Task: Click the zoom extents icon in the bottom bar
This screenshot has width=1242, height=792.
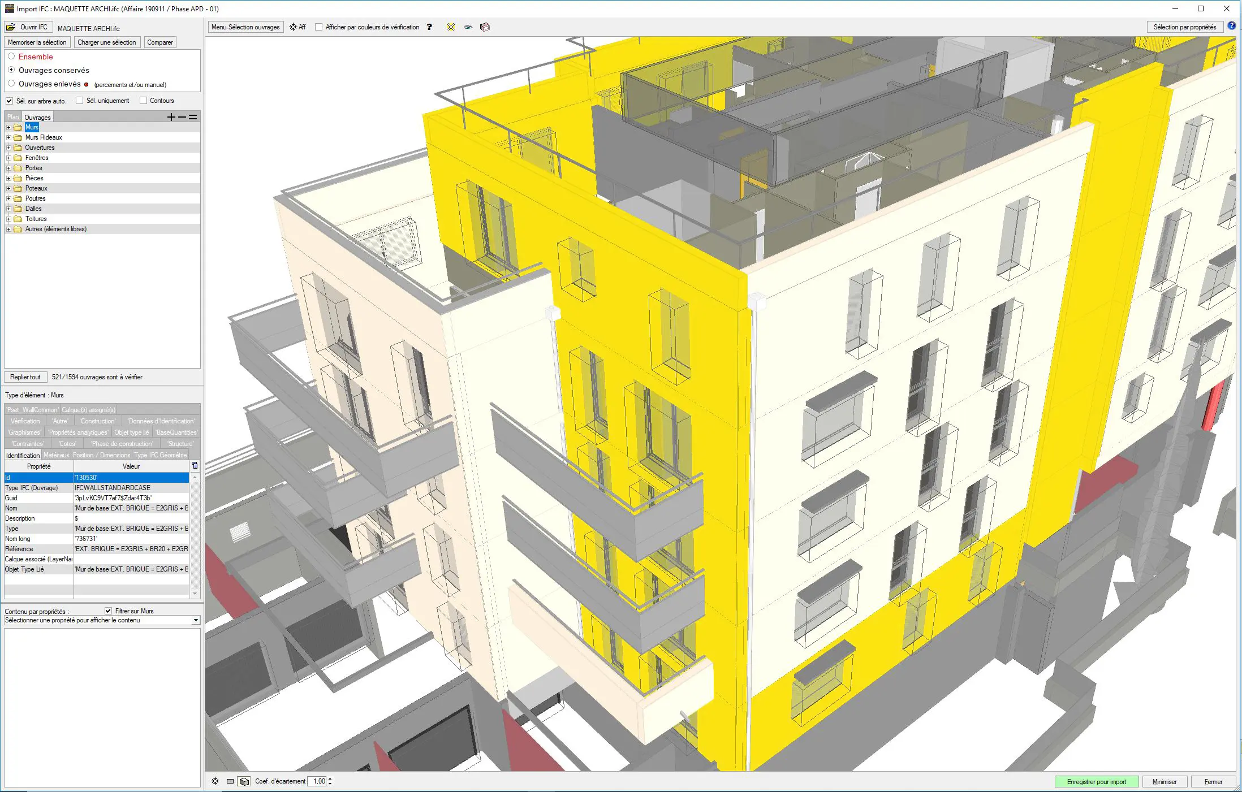Action: 215,781
